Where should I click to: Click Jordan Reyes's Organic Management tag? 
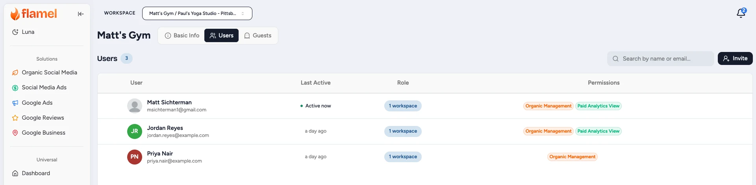548,131
